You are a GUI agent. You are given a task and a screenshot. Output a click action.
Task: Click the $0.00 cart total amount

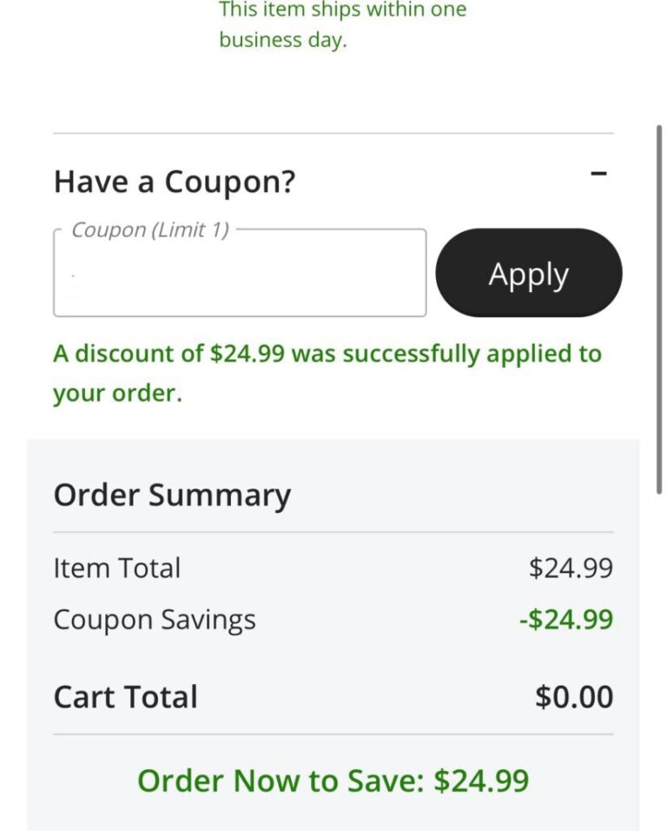[574, 695]
